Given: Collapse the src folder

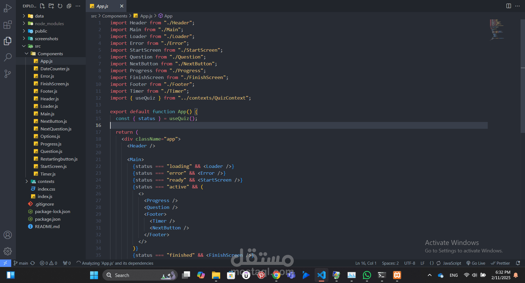Looking at the screenshot, I should [38, 46].
